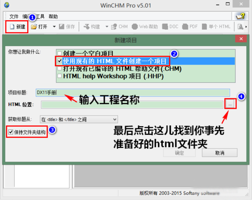Screen dimensions: 252x200
Task: Click the 单个 HTML output icon
Action: click(204, 27)
